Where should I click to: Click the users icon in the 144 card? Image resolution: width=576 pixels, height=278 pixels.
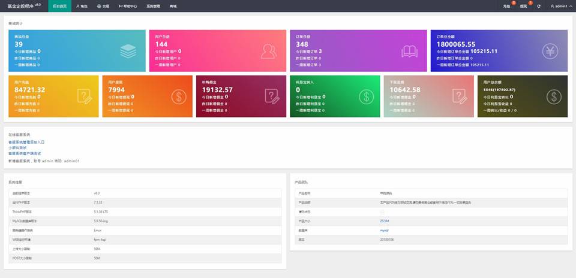click(269, 52)
